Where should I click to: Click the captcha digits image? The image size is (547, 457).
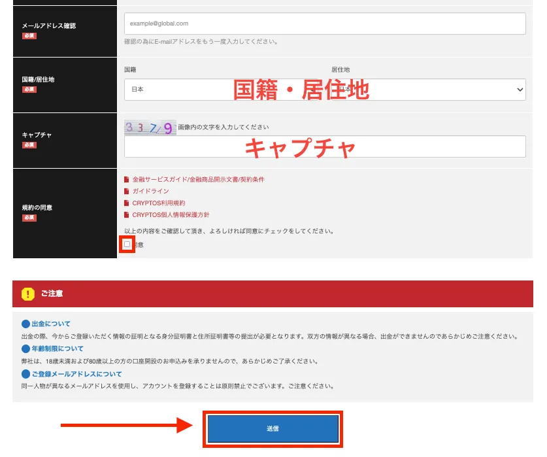click(x=150, y=126)
